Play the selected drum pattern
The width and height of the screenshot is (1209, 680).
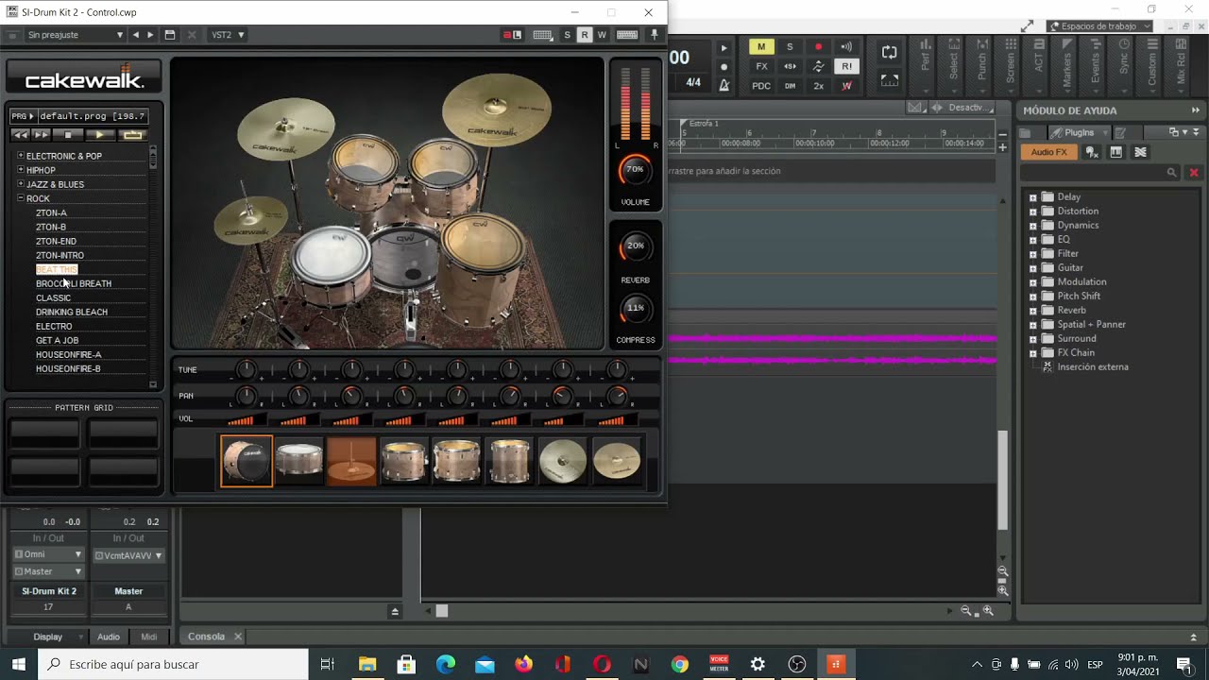click(x=100, y=135)
